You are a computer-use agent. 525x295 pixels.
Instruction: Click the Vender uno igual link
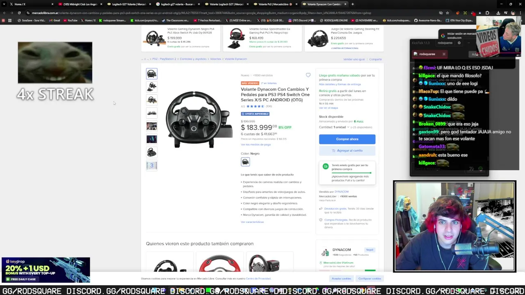[354, 59]
